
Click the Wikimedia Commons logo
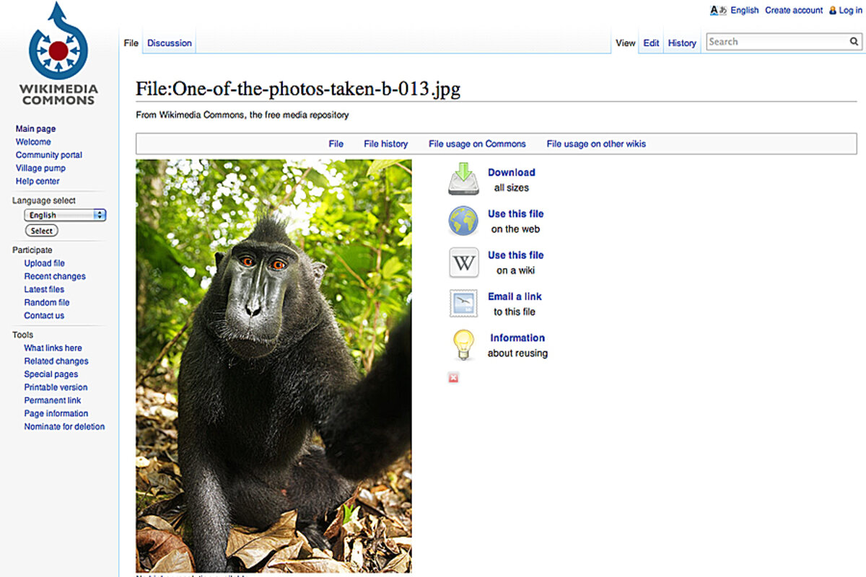tap(58, 54)
